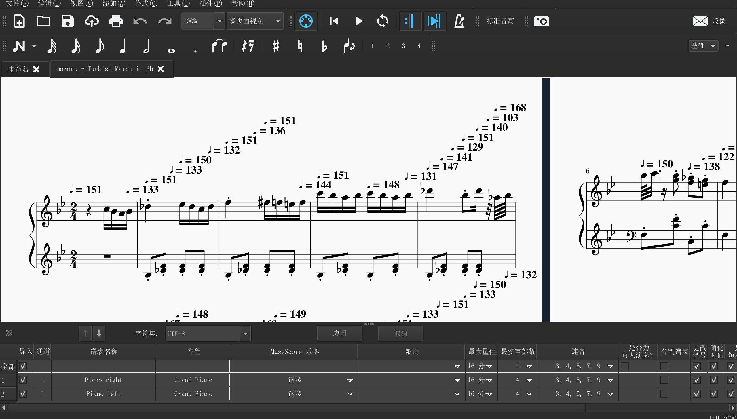Add a new workspace with the plus button
The image size is (737, 419).
(727, 46)
